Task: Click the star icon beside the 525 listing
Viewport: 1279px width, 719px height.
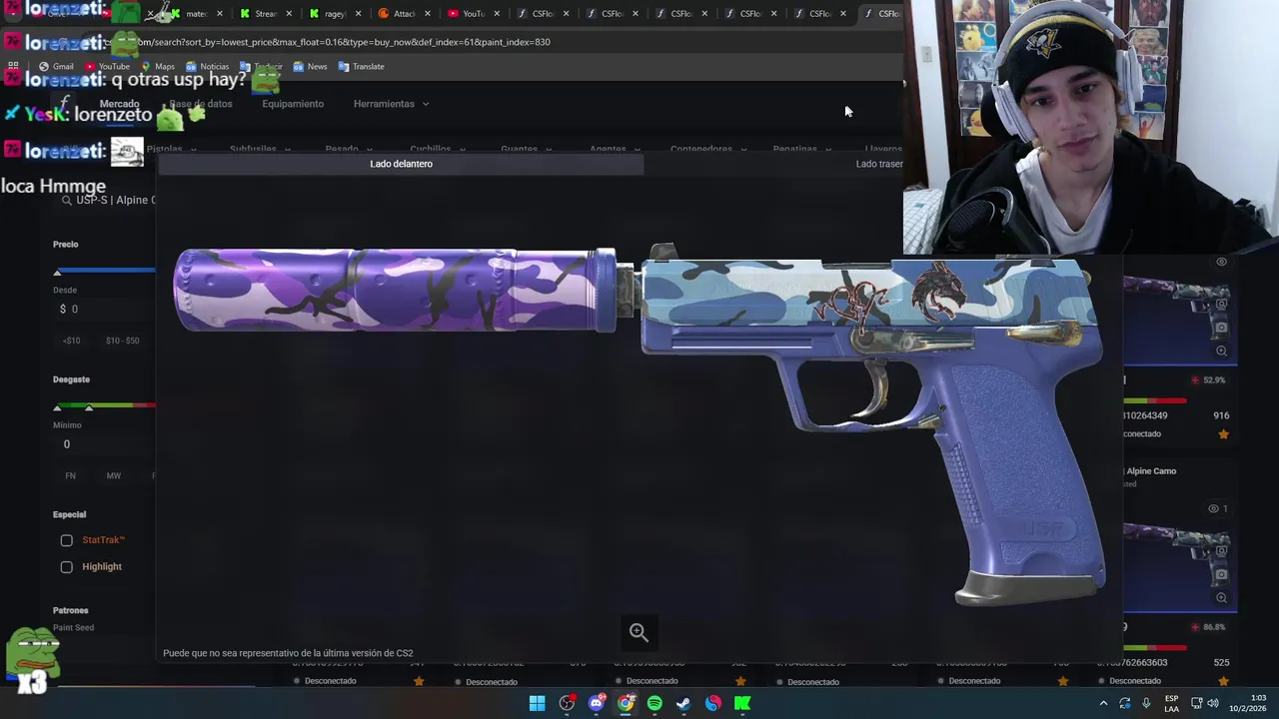Action: 1223,681
